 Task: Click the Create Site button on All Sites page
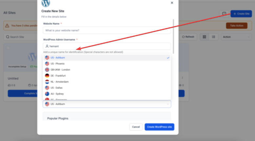click(x=241, y=14)
